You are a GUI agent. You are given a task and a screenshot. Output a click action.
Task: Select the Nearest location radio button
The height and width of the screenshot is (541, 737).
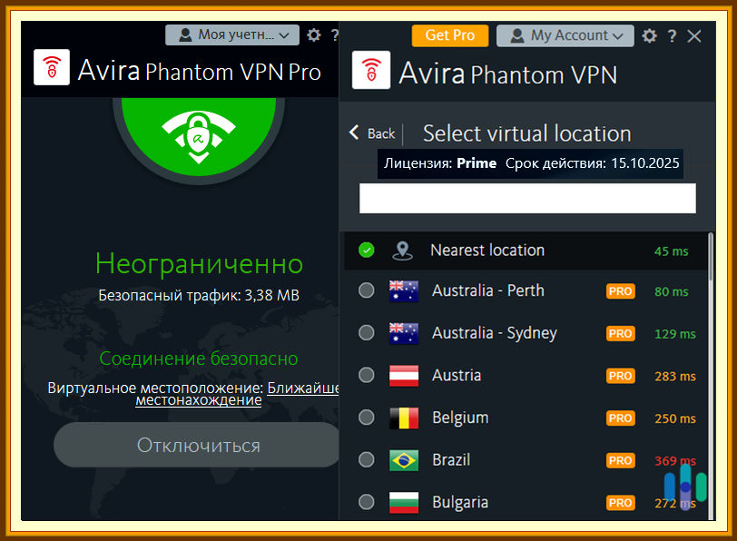click(367, 250)
